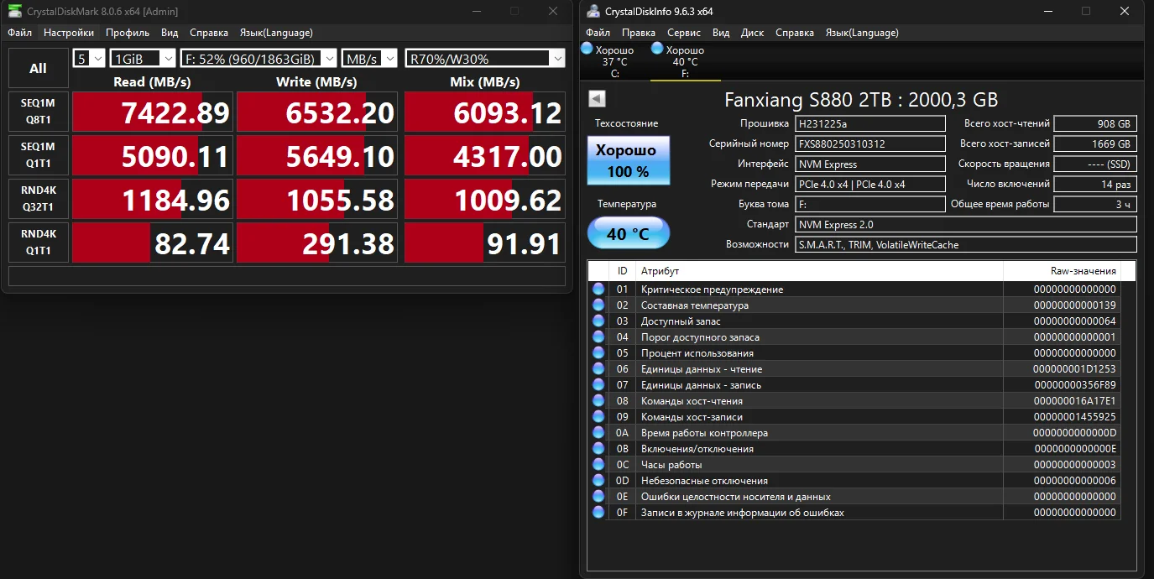The image size is (1154, 579).
Task: Open Настройки menu in CrystalDiskMark
Action: click(x=69, y=33)
